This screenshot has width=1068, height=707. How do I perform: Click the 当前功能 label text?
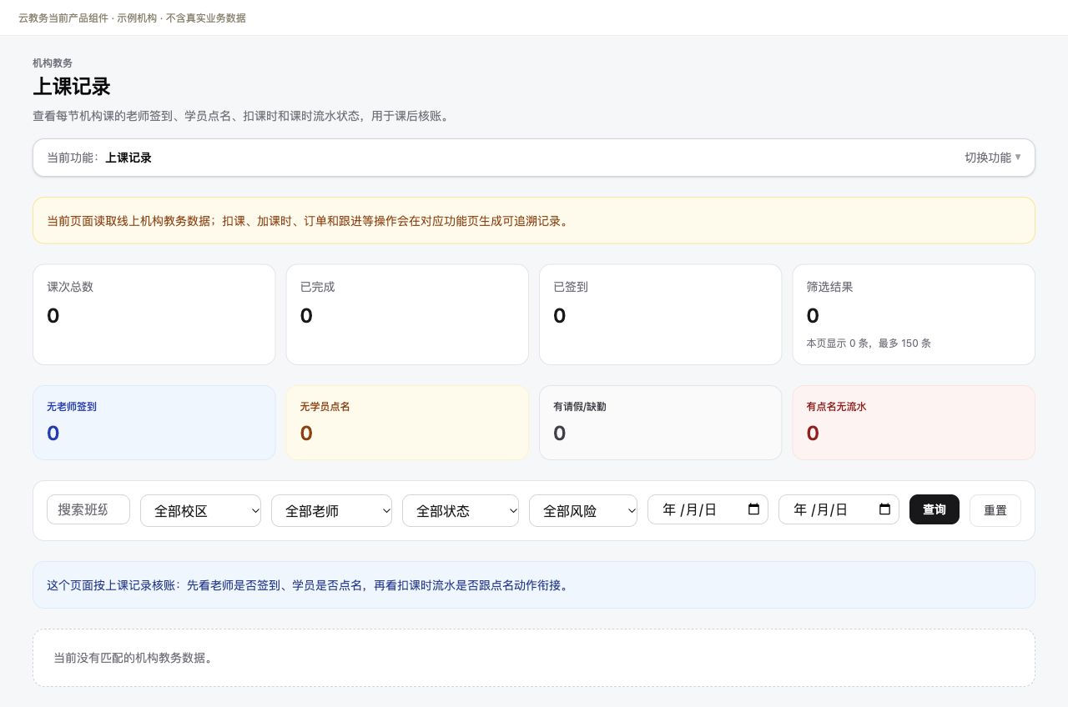click(72, 158)
